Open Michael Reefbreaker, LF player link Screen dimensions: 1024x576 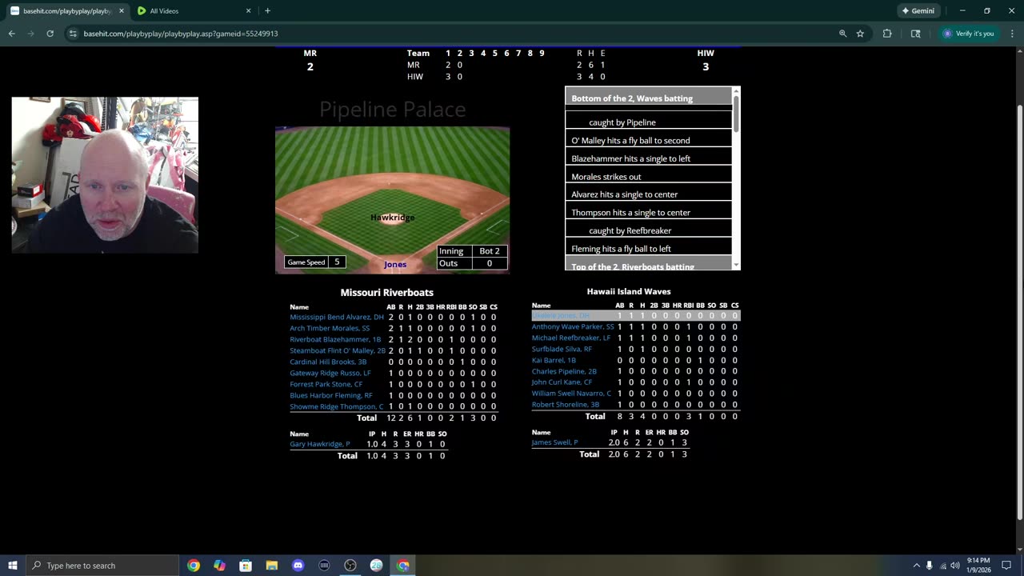(x=570, y=338)
